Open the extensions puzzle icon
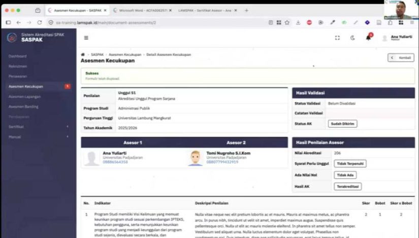 tap(390, 22)
